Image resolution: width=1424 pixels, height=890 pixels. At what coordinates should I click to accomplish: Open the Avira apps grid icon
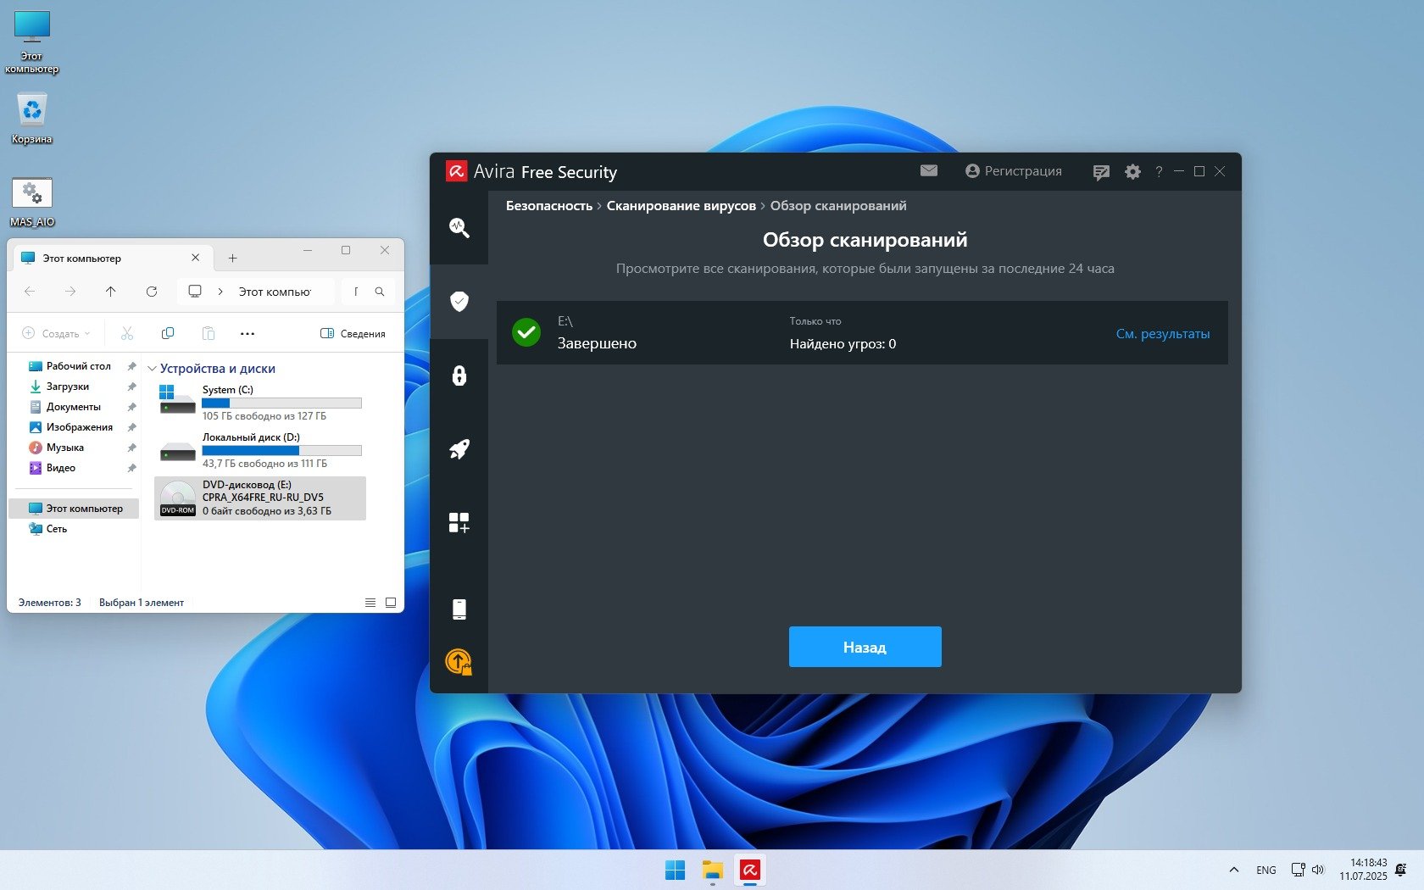pyautogui.click(x=459, y=523)
